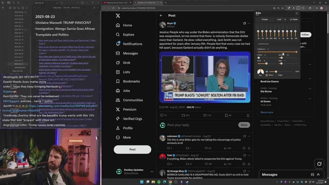Click the Show more trends link

click(x=267, y=112)
